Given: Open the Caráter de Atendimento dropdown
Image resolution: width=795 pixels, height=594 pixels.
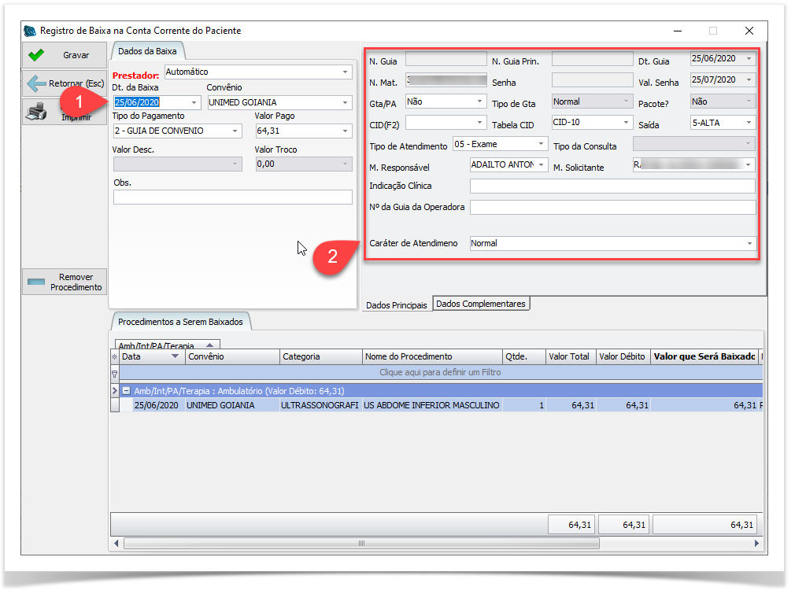Looking at the screenshot, I should click(749, 244).
